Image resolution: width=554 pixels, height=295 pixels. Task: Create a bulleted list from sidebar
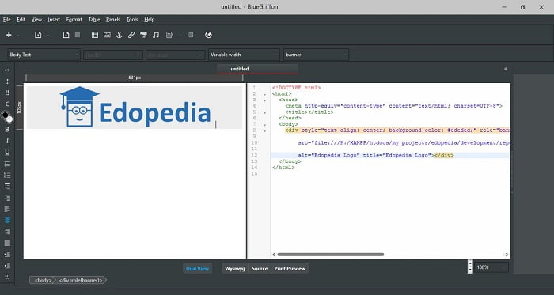tap(7, 164)
